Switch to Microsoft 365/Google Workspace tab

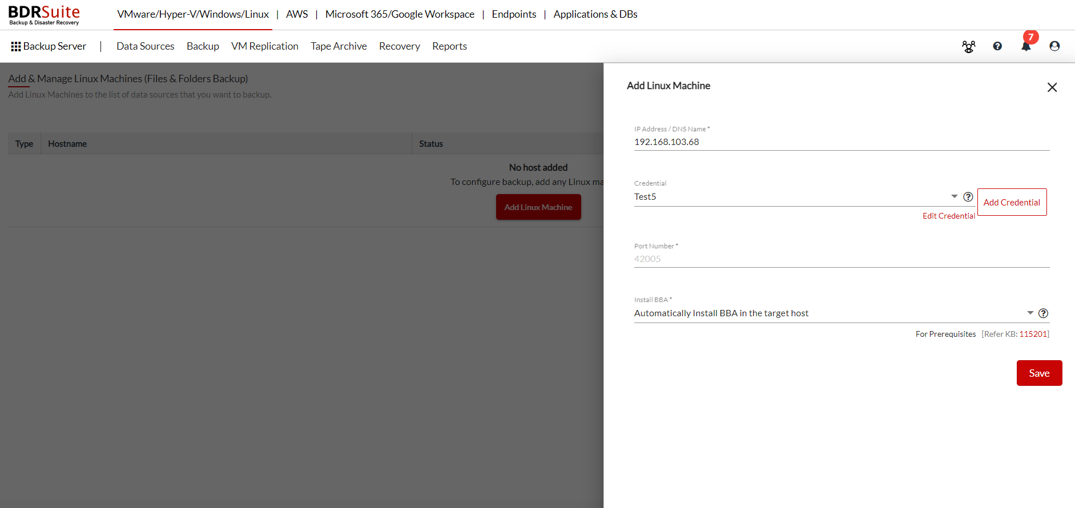click(400, 14)
